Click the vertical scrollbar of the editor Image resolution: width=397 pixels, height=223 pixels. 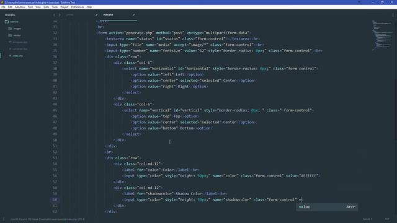396,109
